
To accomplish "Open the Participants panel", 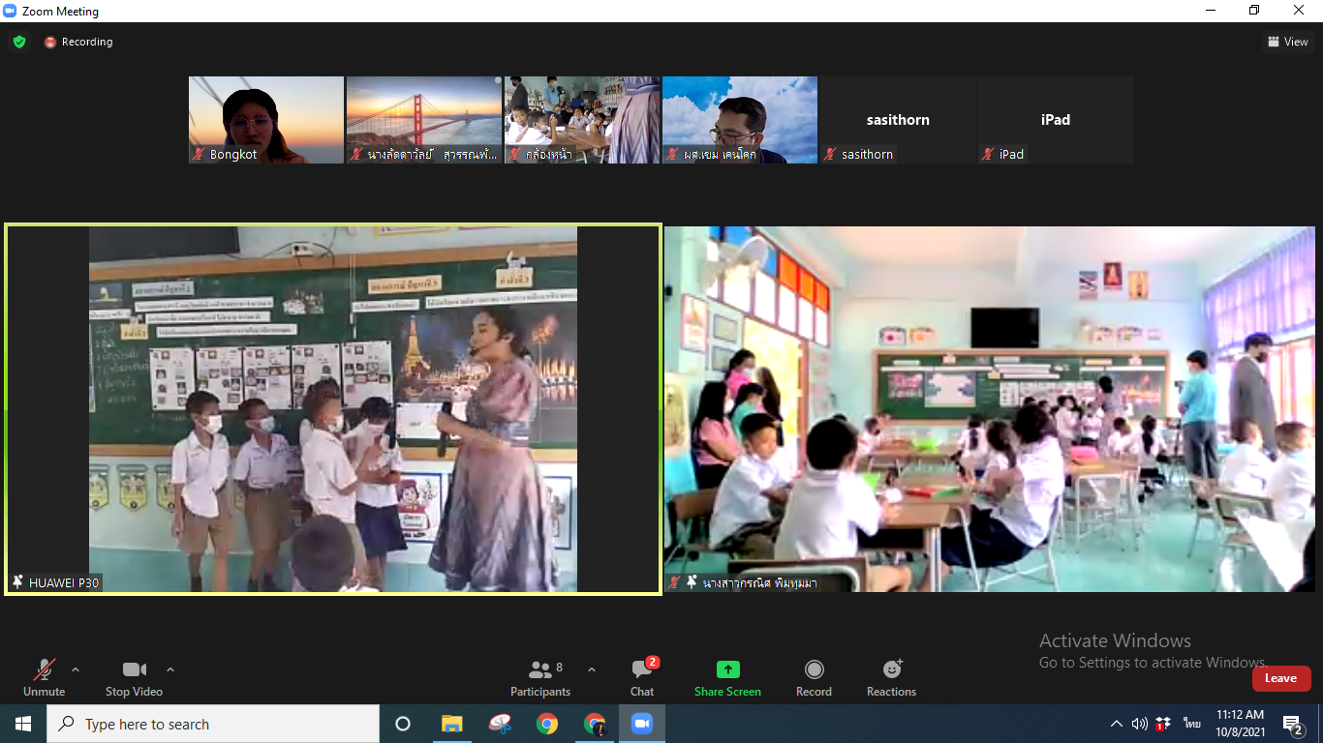I will [x=540, y=677].
